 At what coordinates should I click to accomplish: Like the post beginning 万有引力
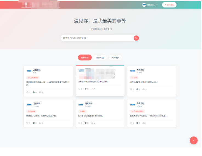(x=79, y=89)
